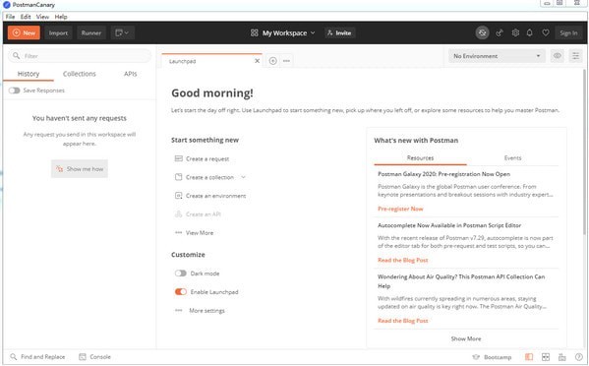Open the capture requests satellite icon
The height and width of the screenshot is (366, 589).
(x=500, y=33)
